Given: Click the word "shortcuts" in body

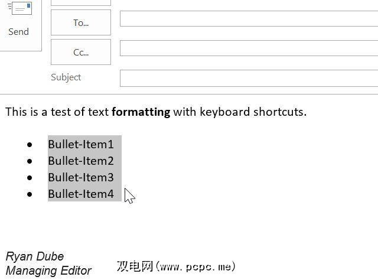Looking at the screenshot, I should click(281, 112).
